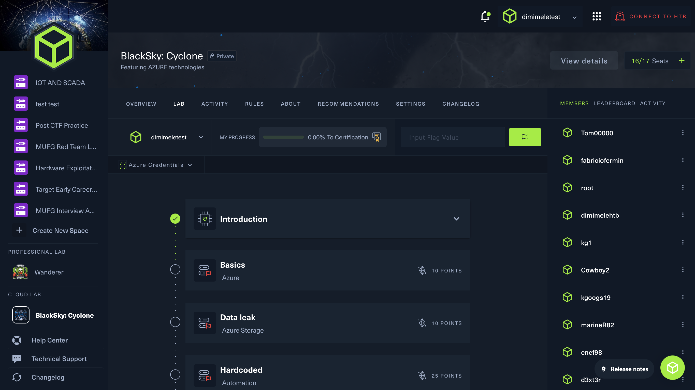The height and width of the screenshot is (390, 695).
Task: Open options menu for root
Action: (683, 187)
